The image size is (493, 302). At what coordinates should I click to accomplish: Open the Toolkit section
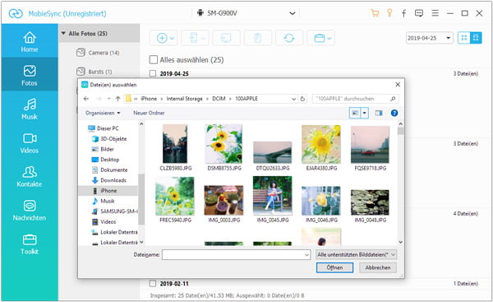tap(30, 244)
